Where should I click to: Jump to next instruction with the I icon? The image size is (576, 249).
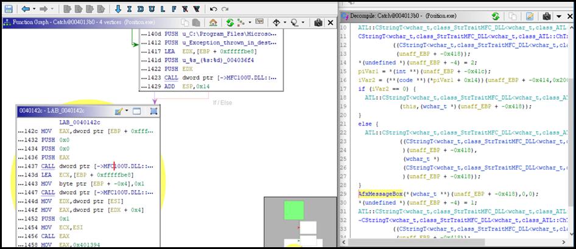click(x=129, y=9)
